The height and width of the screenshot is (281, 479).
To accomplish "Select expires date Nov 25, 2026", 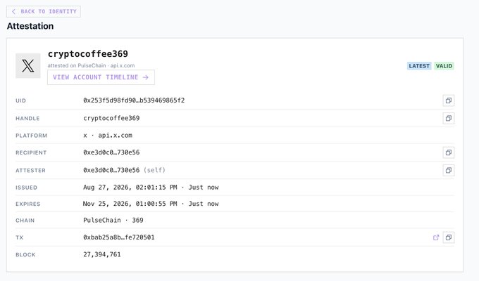I will [x=107, y=204].
